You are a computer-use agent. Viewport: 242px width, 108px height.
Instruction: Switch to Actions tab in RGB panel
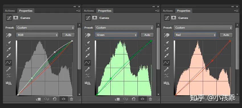coord(10,11)
